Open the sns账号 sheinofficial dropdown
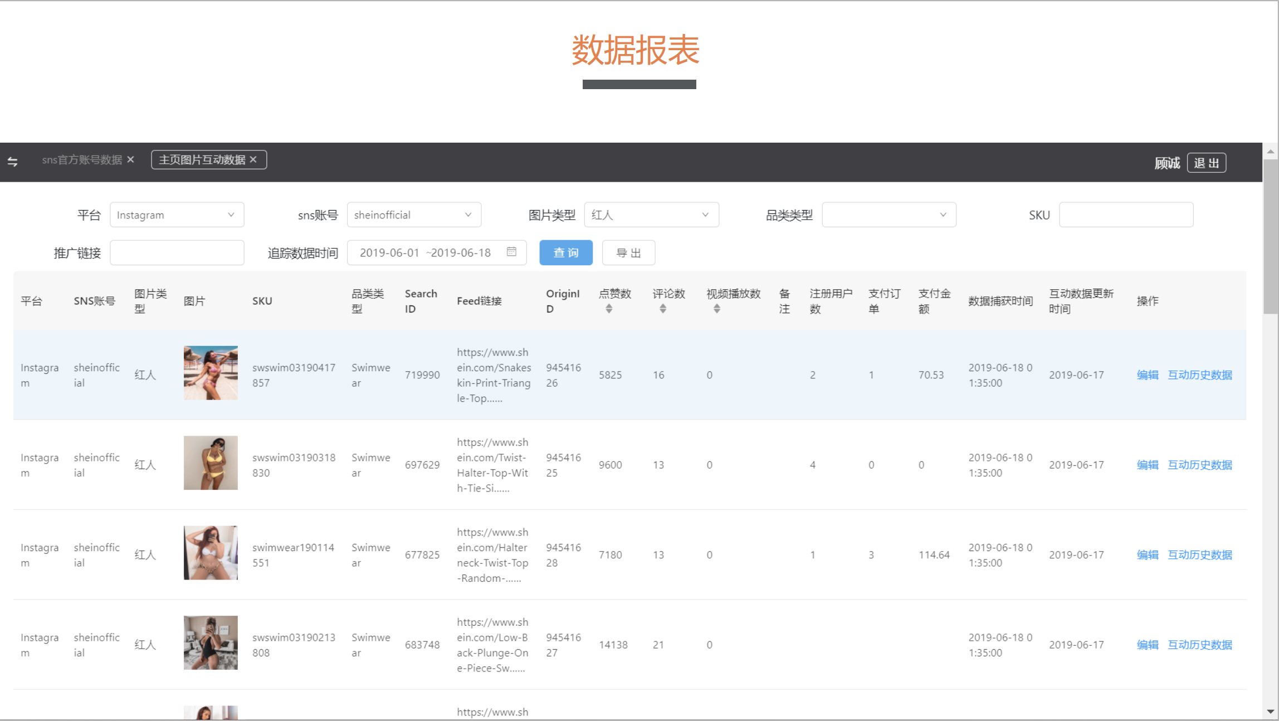The width and height of the screenshot is (1279, 721). tap(414, 215)
